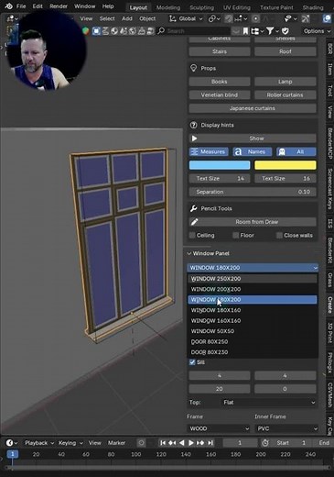Click the preview range clock icon
Screen dimensions: 334x477
tap(265, 443)
